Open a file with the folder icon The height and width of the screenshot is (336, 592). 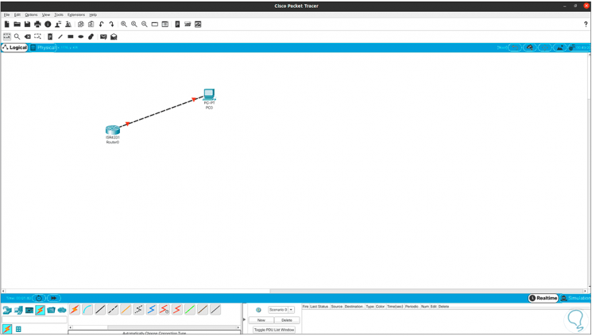coord(17,24)
